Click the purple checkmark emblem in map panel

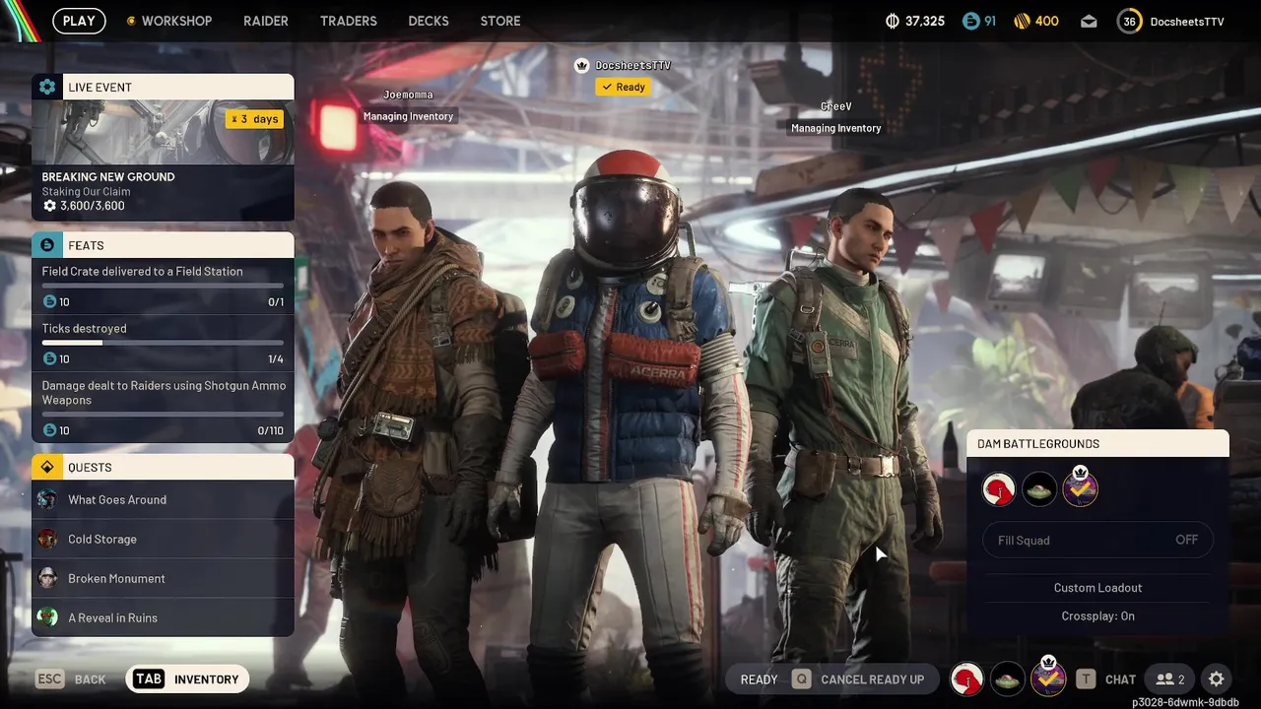pyautogui.click(x=1080, y=488)
